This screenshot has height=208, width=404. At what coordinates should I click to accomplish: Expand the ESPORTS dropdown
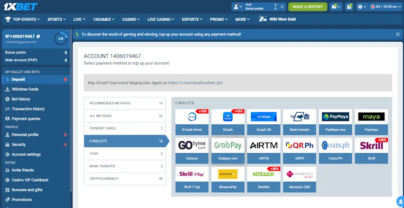click(x=192, y=19)
